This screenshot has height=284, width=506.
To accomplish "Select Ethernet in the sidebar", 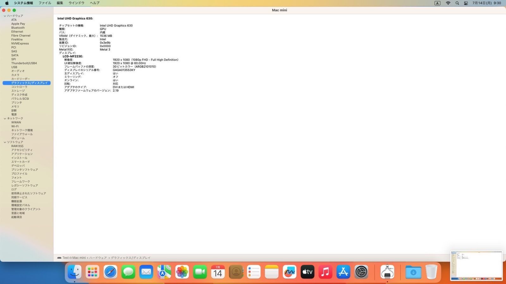I will click(x=17, y=32).
